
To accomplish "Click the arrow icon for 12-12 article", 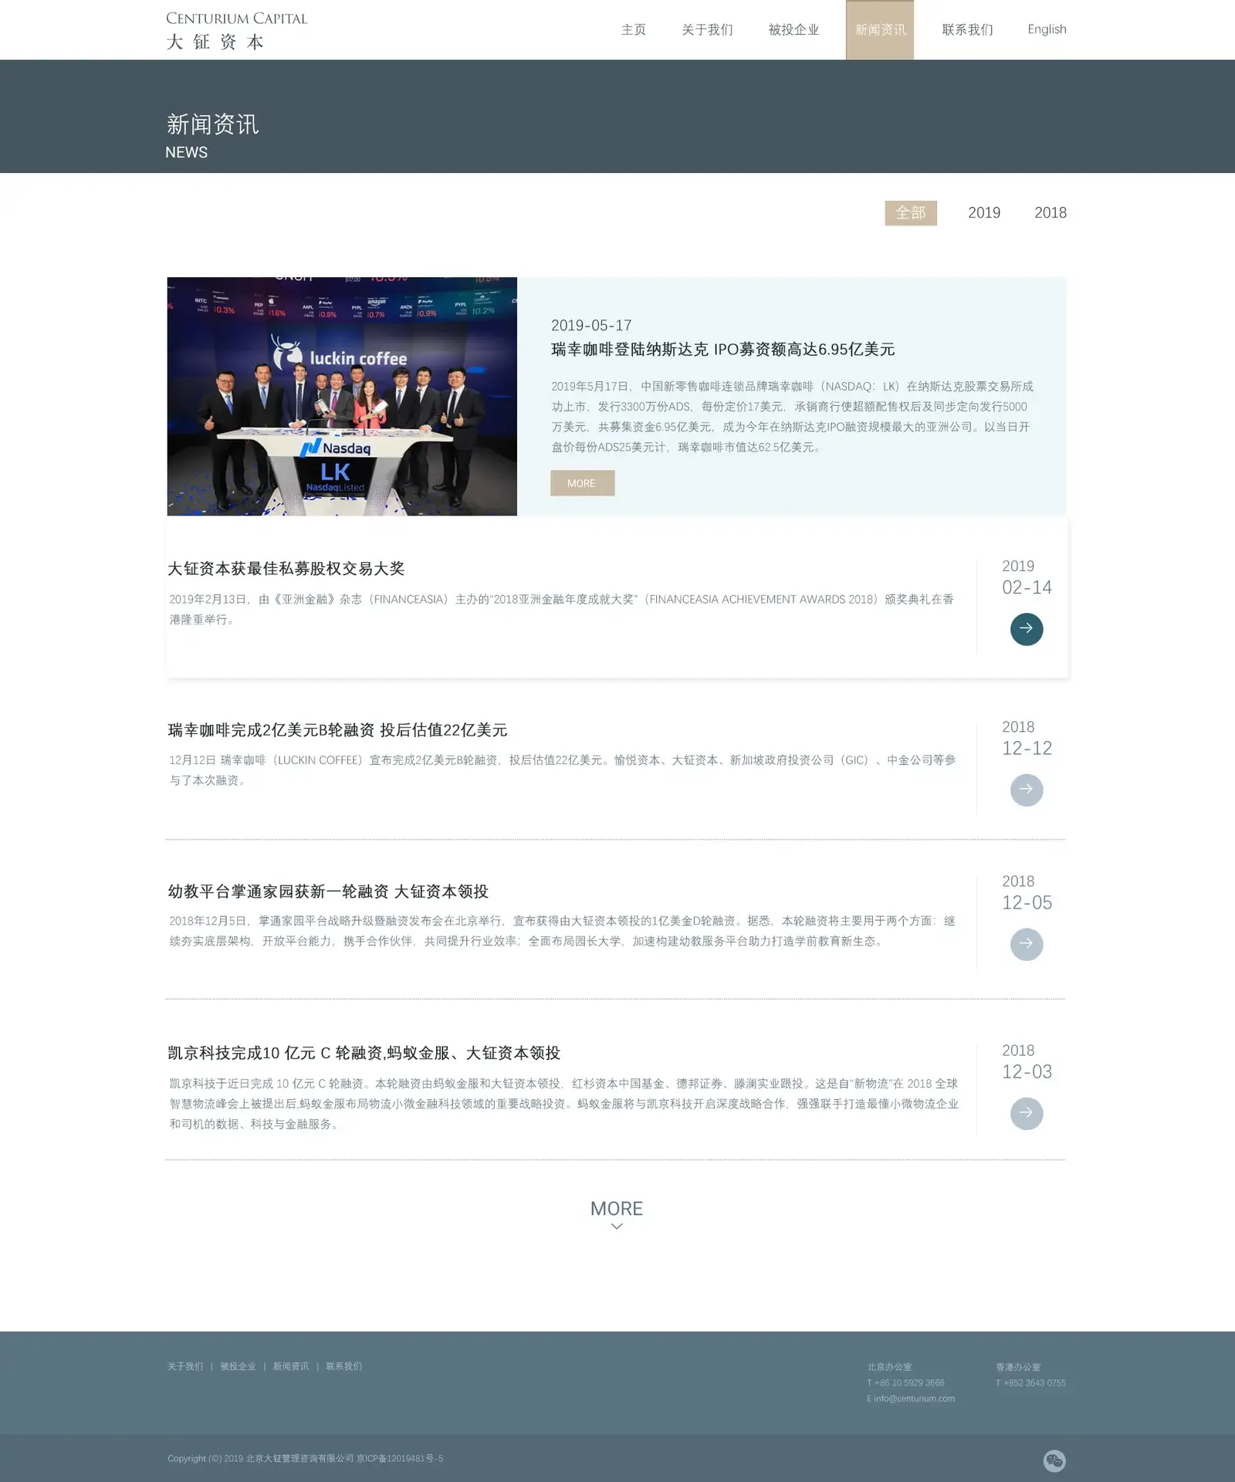I will pos(1027,790).
